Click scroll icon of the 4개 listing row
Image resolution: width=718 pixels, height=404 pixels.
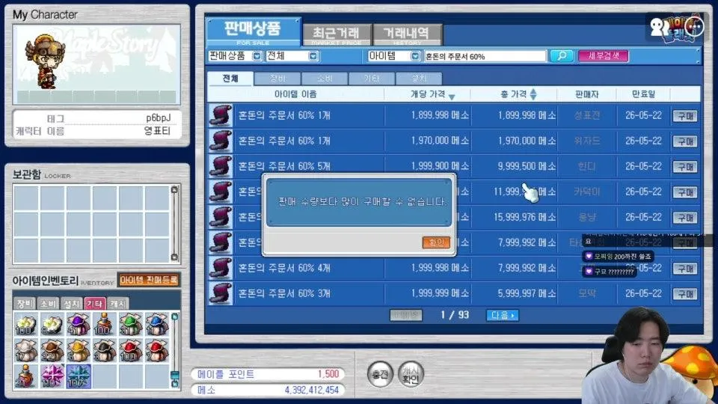coord(221,268)
